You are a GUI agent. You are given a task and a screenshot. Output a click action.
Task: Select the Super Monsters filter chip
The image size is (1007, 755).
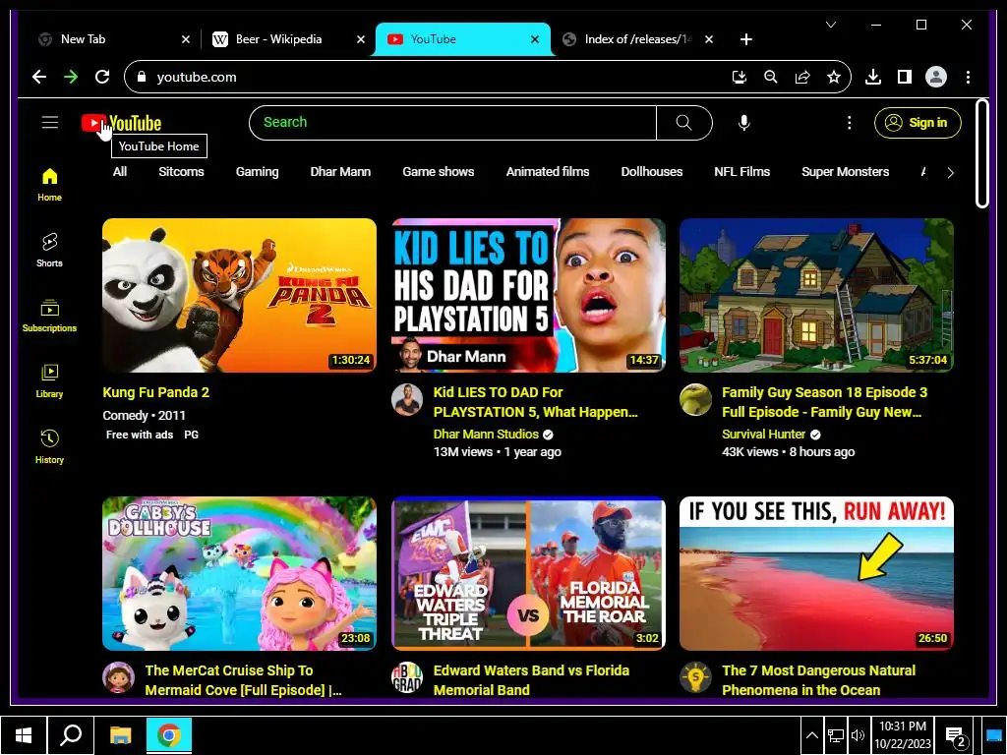845,171
